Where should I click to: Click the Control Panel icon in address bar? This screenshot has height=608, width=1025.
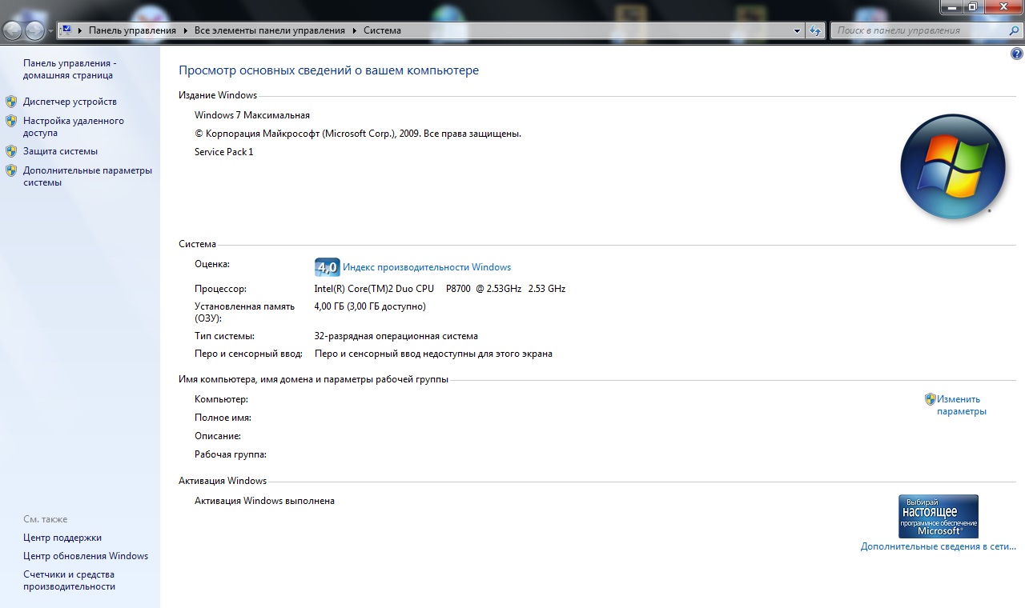pyautogui.click(x=66, y=30)
